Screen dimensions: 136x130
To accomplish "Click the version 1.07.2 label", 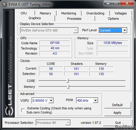I will coord(91,123).
